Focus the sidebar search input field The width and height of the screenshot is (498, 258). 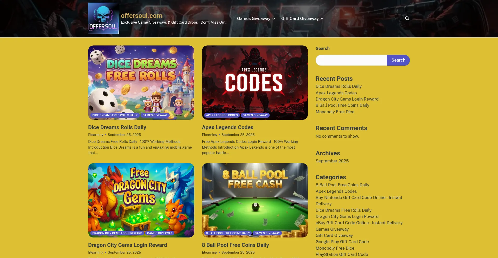[x=351, y=60]
